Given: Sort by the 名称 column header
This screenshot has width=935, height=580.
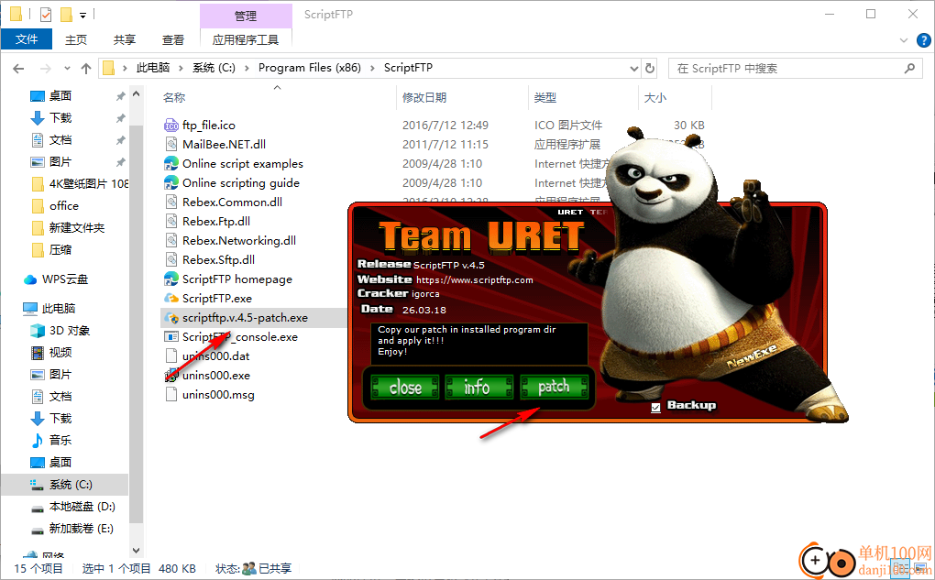Looking at the screenshot, I should (174, 97).
